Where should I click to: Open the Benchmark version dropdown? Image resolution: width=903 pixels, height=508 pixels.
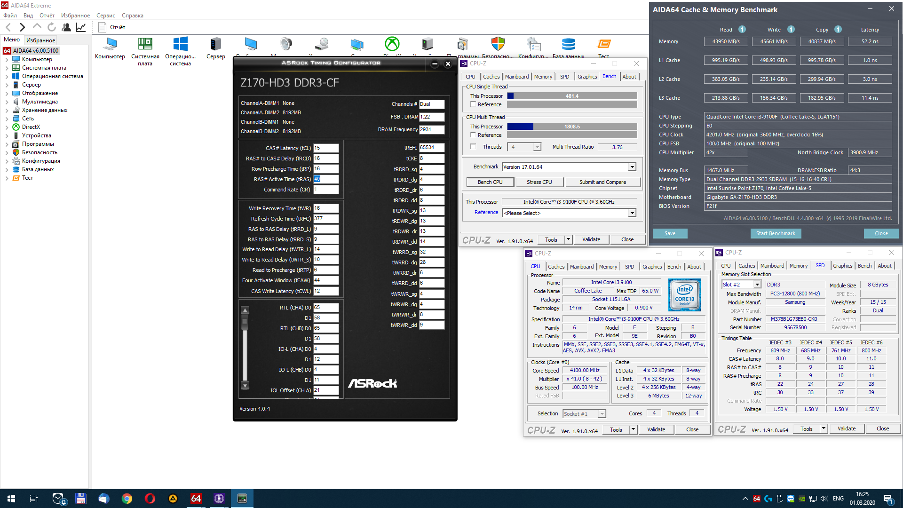(x=632, y=167)
